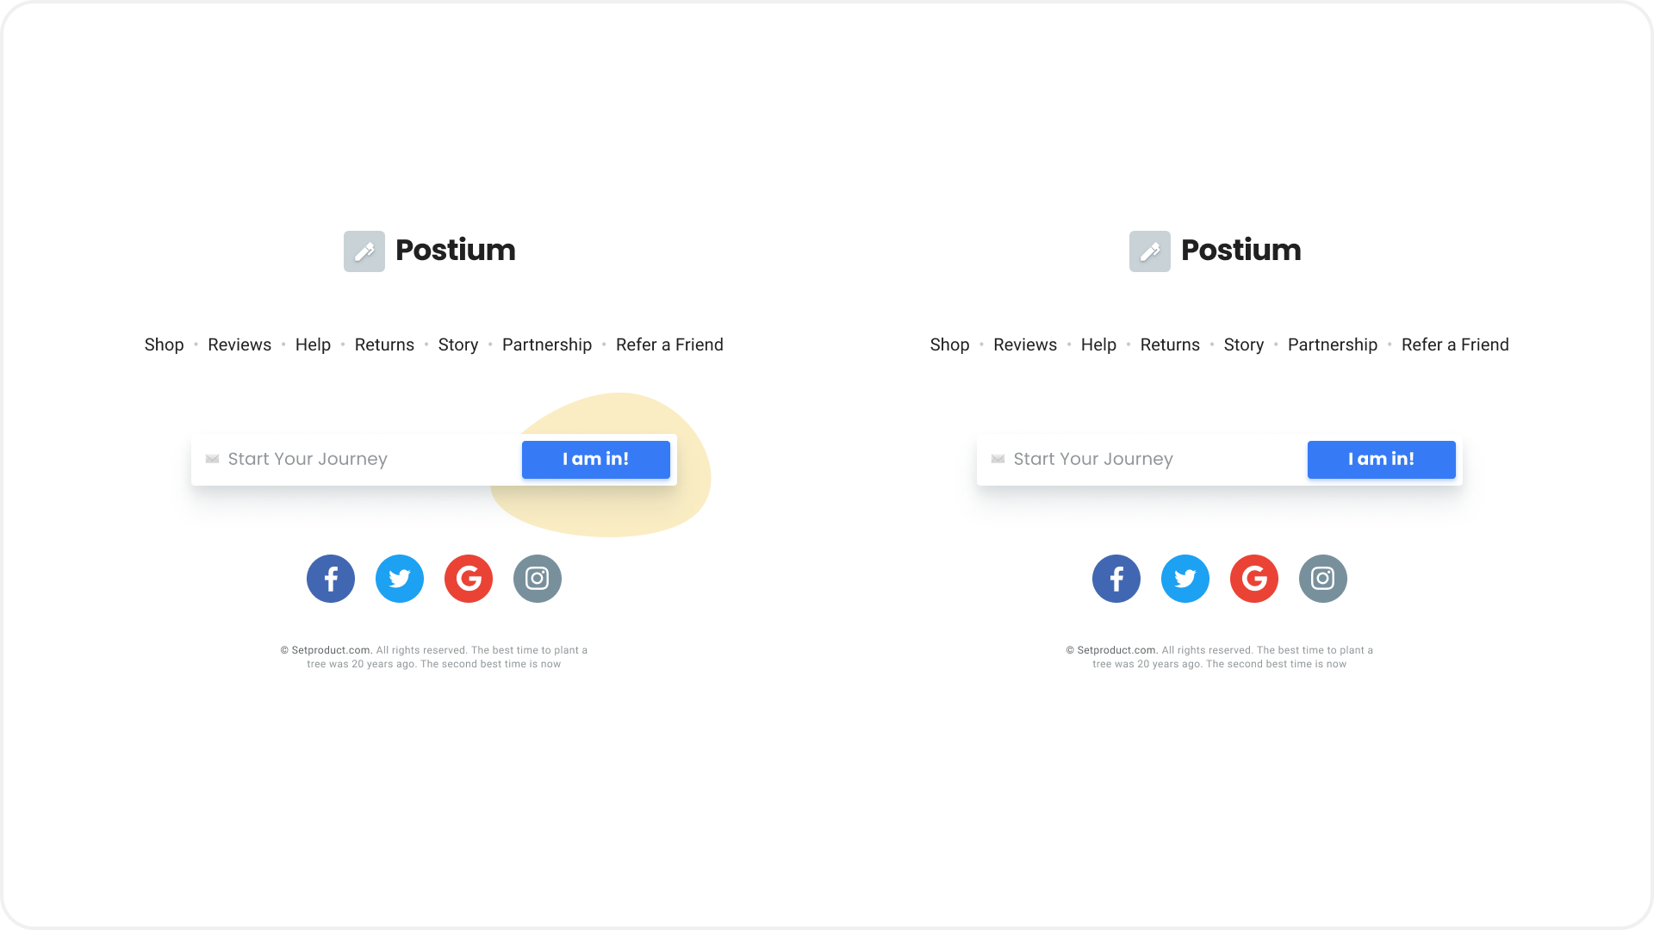Select the 'Refer a Friend' link on the right
1654x930 pixels.
click(1454, 344)
